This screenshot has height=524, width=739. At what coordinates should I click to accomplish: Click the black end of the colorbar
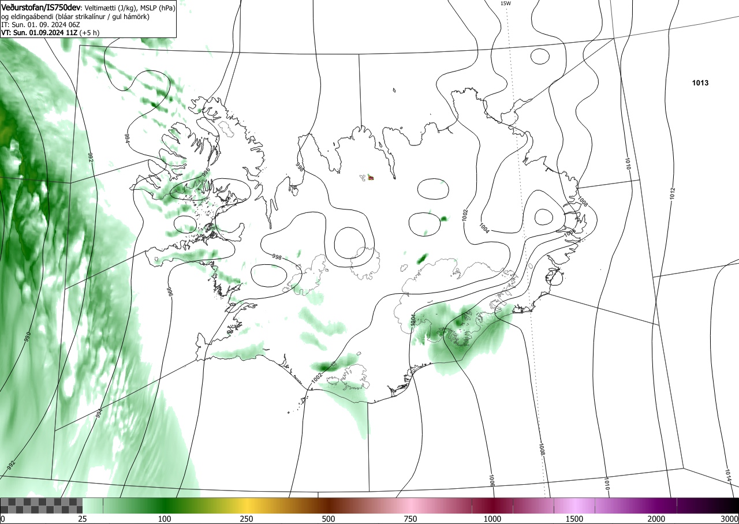click(x=727, y=506)
